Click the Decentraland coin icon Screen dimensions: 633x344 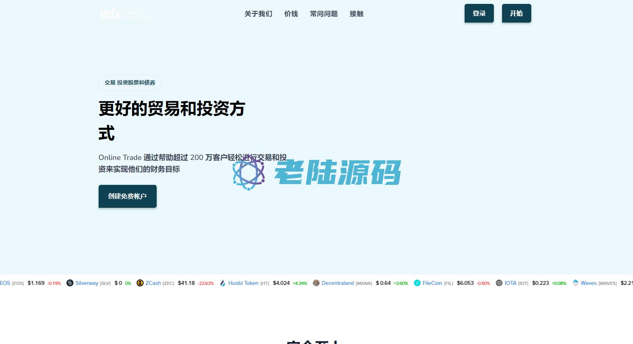point(316,283)
